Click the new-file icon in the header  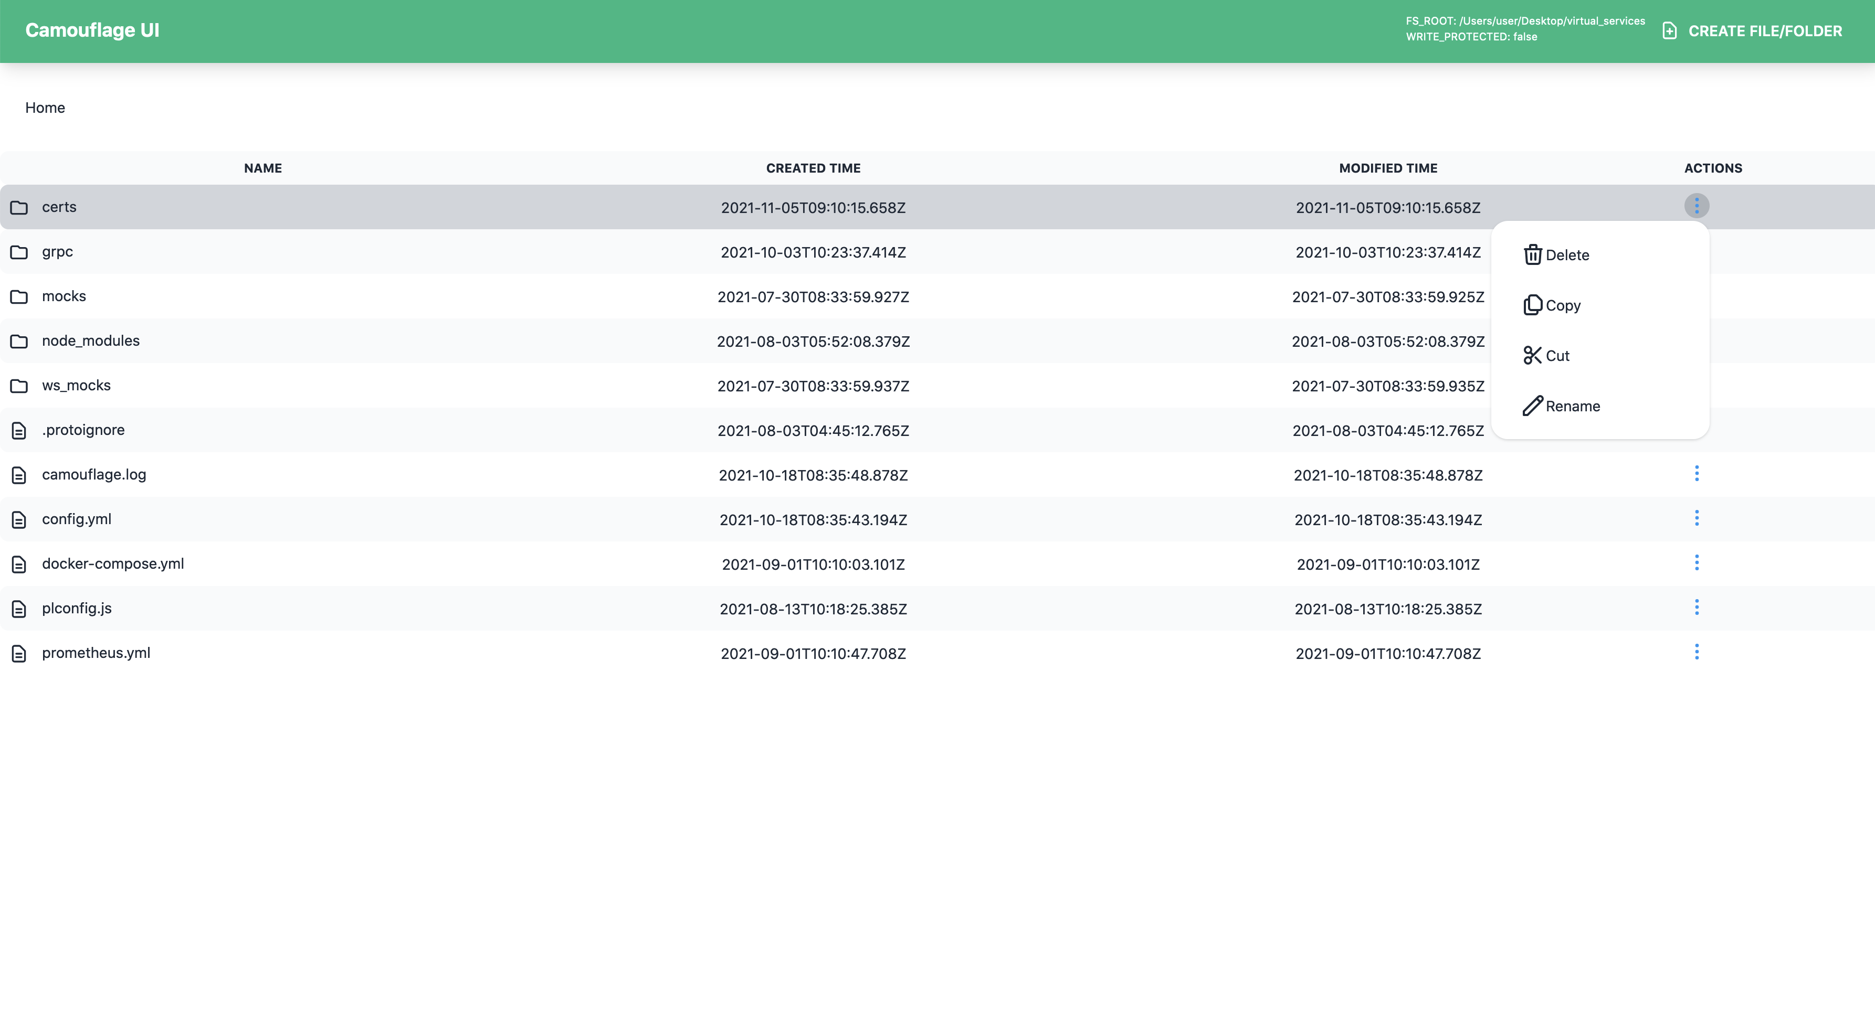[1669, 30]
